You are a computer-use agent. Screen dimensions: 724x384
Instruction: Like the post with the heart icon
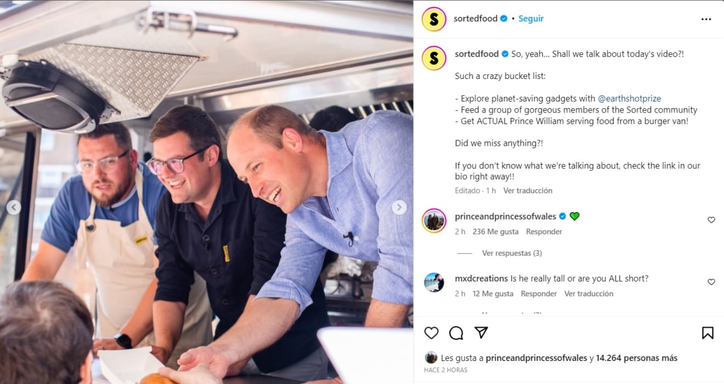[432, 333]
